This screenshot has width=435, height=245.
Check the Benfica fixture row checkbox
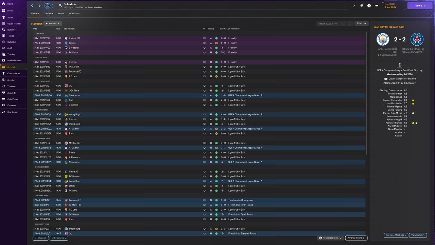(x=34, y=62)
